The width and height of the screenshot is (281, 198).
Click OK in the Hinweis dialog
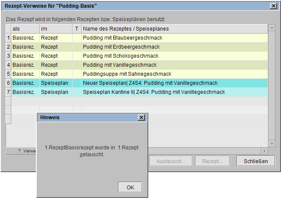click(x=130, y=187)
